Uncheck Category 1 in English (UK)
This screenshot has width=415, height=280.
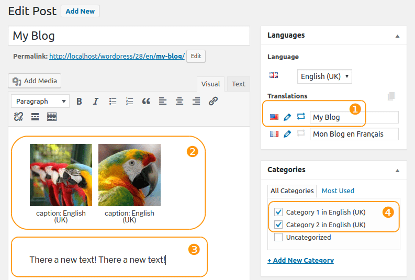pyautogui.click(x=278, y=212)
